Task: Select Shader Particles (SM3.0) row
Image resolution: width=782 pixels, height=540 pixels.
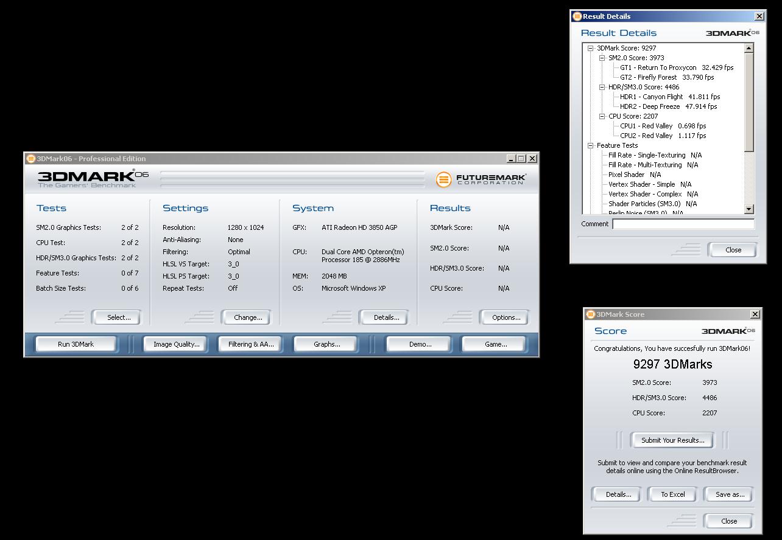Action: click(652, 204)
